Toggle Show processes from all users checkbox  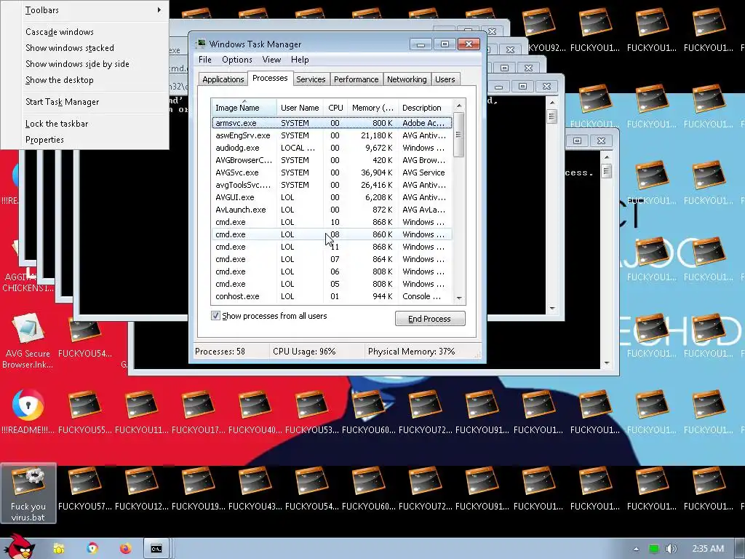click(215, 316)
